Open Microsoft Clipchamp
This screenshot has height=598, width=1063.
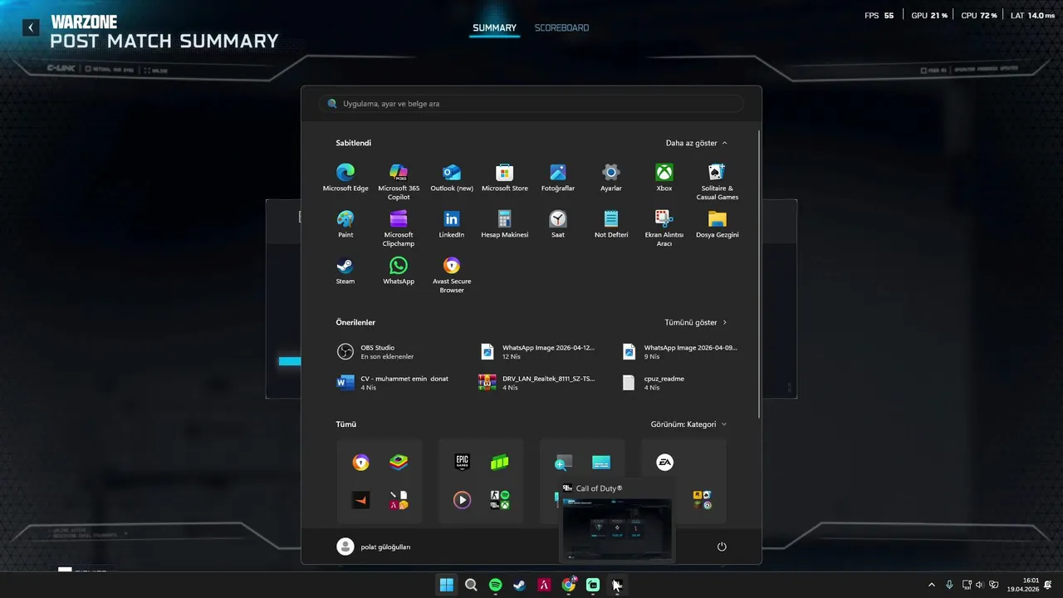(399, 228)
